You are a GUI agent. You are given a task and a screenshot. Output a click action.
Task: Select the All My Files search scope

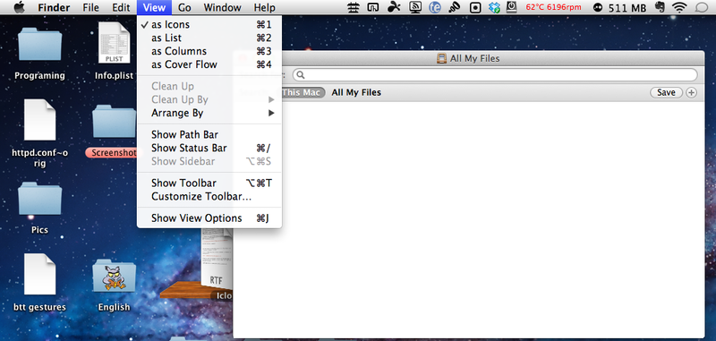(356, 93)
